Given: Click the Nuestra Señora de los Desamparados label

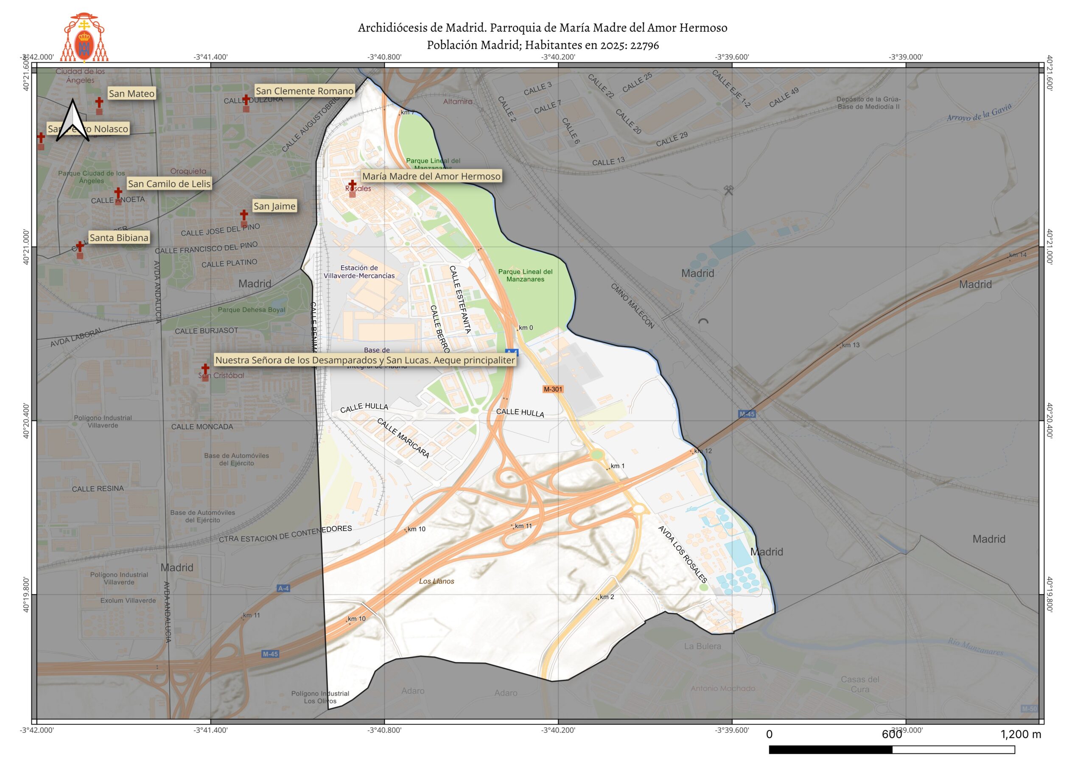Looking at the screenshot, I should click(x=365, y=360).
